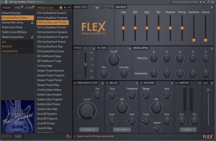Viewport: 216px width, 141px height.
Task: Expand the plugin menu arrow in title bar
Action: point(2,2)
